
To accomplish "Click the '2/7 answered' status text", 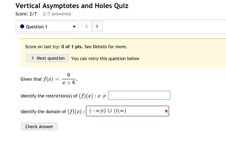I will click(57, 14).
